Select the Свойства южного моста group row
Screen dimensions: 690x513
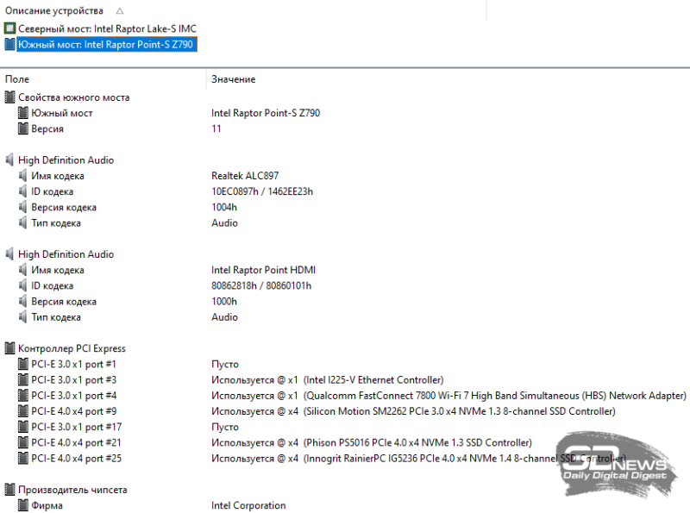(74, 97)
